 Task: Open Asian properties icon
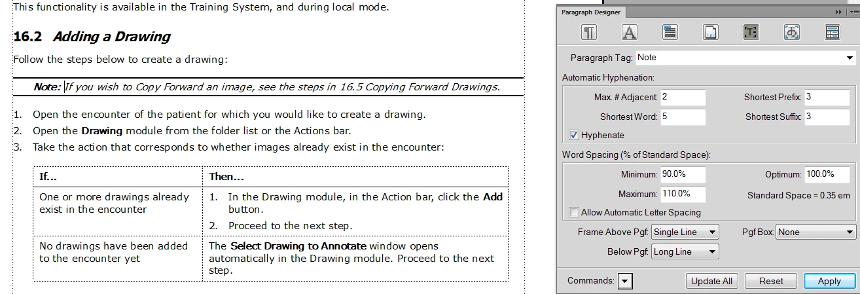792,32
